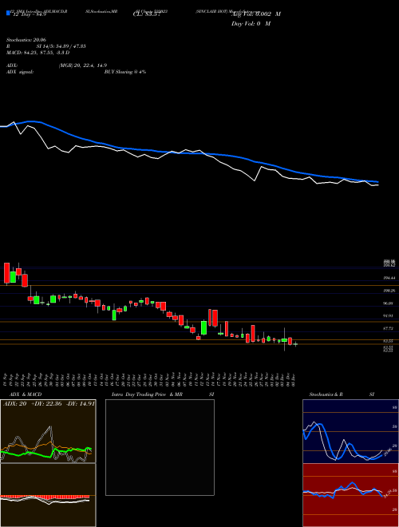Open the empty Intra Day Trading panel

click(x=160, y=447)
